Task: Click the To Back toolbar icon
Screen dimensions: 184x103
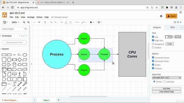Action: [x=55, y=22]
